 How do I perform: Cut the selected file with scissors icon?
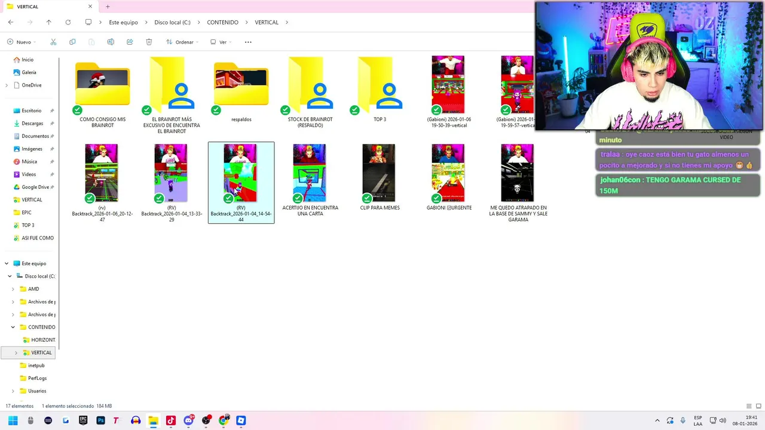pyautogui.click(x=53, y=42)
